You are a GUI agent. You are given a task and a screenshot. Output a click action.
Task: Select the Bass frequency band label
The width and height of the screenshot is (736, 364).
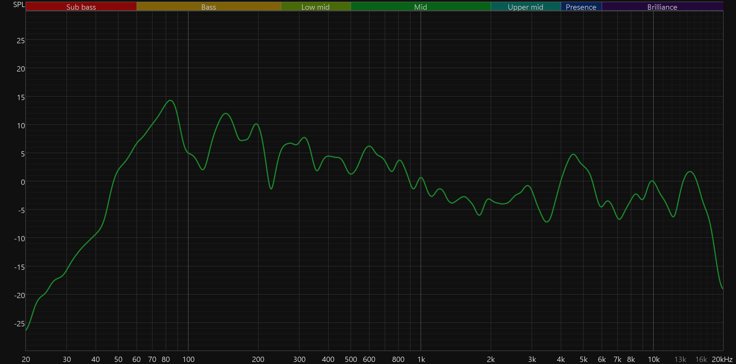[x=208, y=7]
